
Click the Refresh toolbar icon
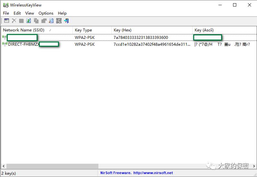coord(29,21)
